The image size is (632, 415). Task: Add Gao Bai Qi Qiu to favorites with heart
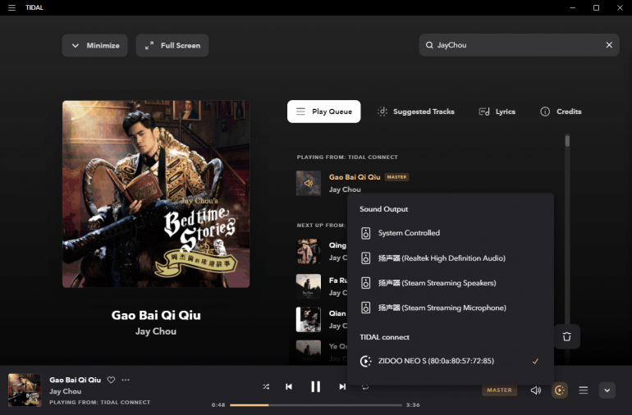[x=111, y=380]
